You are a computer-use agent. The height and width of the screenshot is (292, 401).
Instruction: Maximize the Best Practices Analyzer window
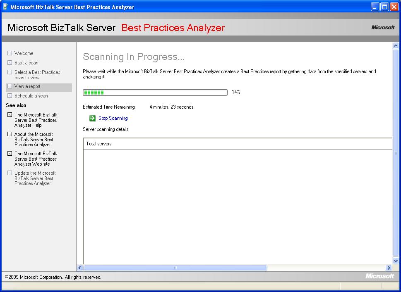pos(384,7)
